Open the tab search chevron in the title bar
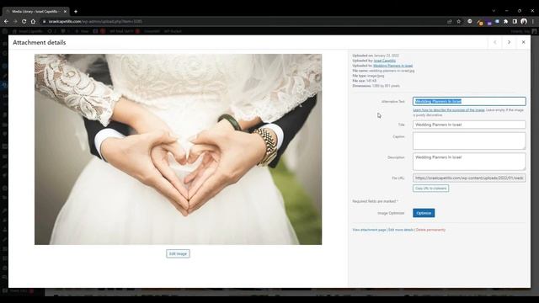Image resolution: width=539 pixels, height=303 pixels. (494, 11)
